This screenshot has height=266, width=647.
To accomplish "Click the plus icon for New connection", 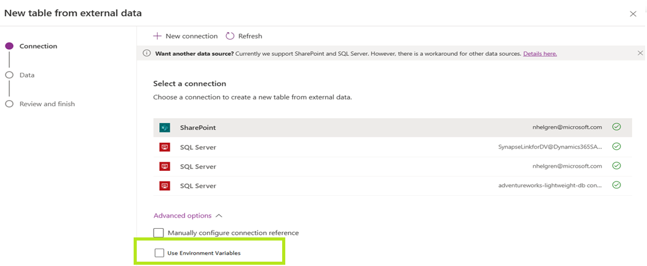I will (157, 36).
